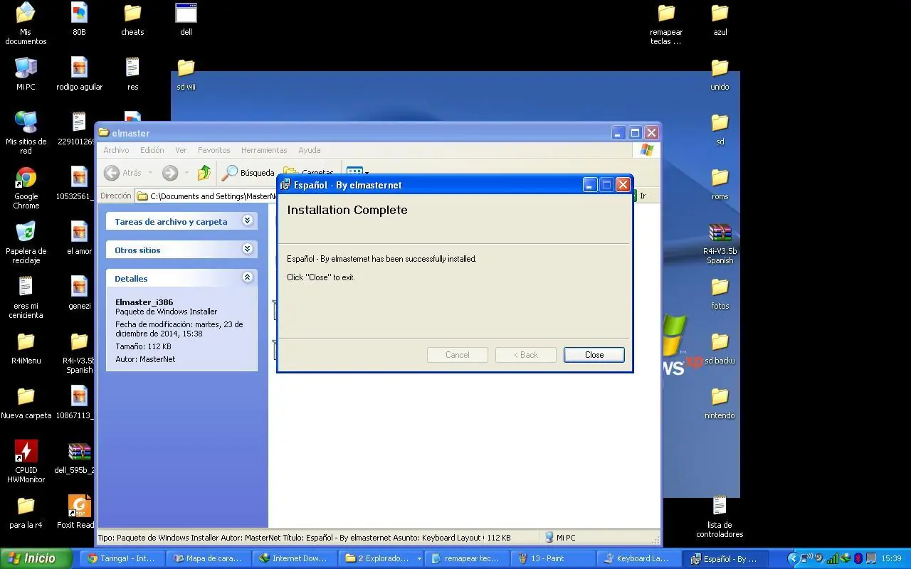Screen dimensions: 911x569
Task: Click Close in the Installation Complete dialog
Action: (x=594, y=355)
